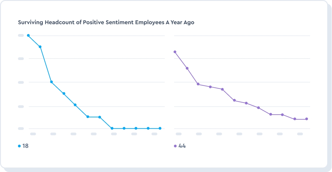
Task: Click the first data point on the purple line
Action: [x=175, y=52]
